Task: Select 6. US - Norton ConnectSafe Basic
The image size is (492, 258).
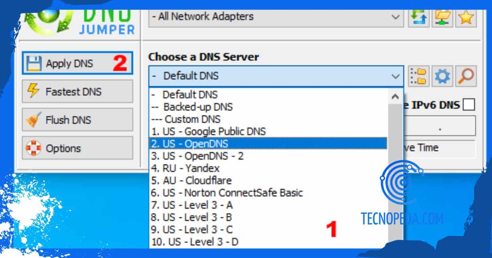Action: click(x=268, y=193)
